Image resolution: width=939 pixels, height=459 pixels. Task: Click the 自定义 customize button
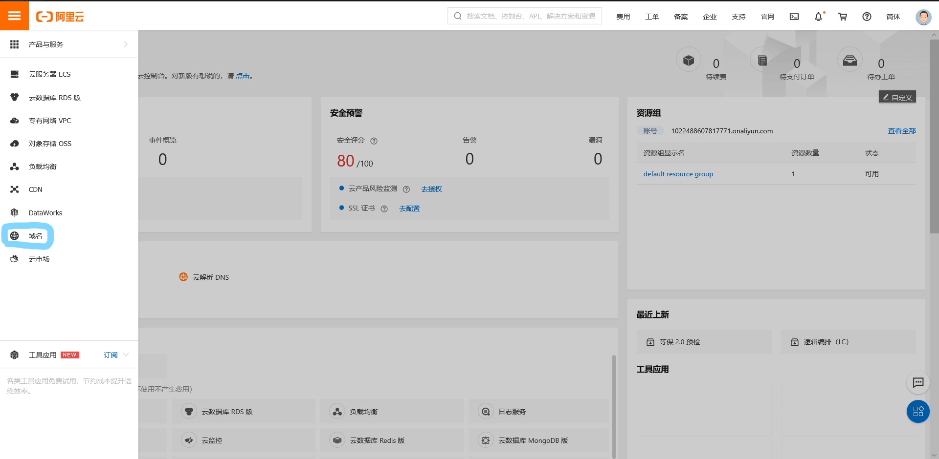pyautogui.click(x=897, y=97)
